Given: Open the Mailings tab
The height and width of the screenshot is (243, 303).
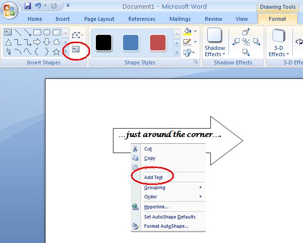Looking at the screenshot, I should 180,19.
